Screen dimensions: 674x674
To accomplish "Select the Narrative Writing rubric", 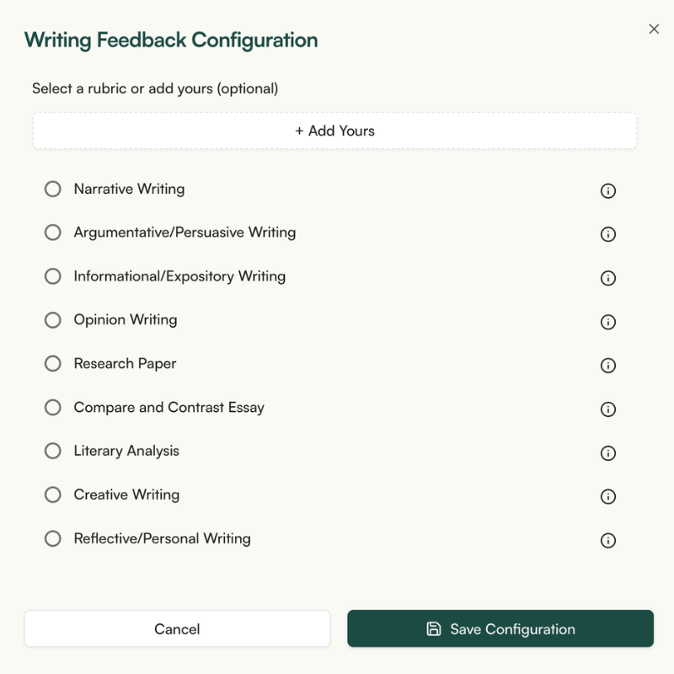I will [52, 190].
